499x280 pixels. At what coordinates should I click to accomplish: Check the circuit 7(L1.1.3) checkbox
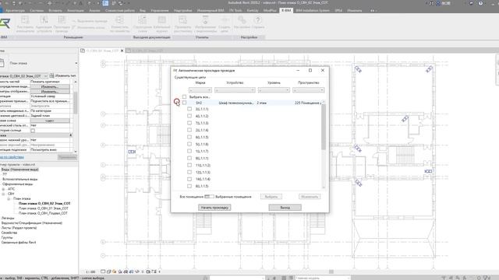pyautogui.click(x=189, y=123)
